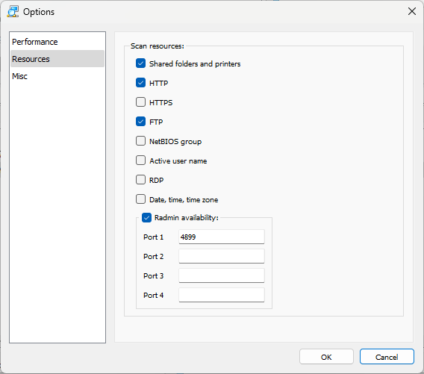Screen dimensions: 424x374
Task: Confirm settings with the OK button
Action: point(326,357)
